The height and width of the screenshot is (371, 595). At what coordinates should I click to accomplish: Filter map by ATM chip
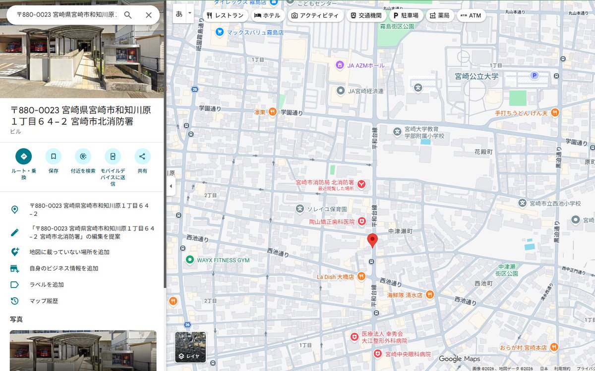[471, 15]
